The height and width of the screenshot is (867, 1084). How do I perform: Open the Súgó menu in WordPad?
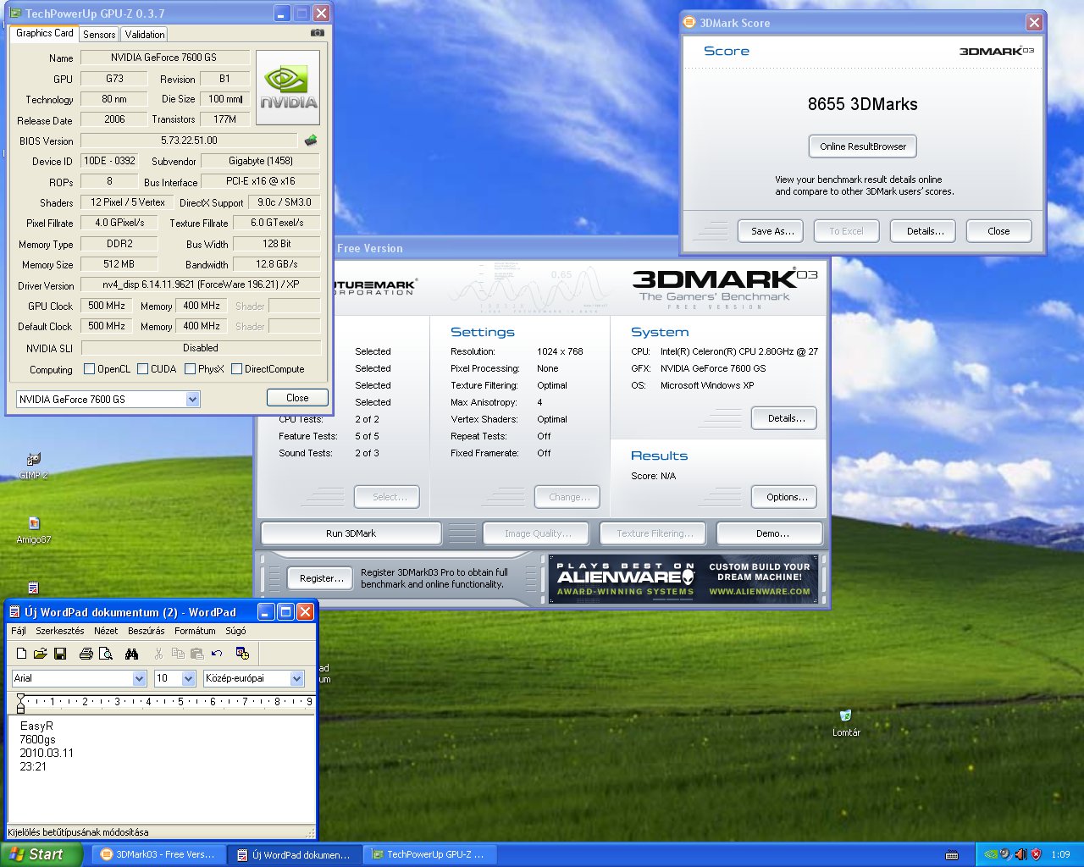click(x=235, y=631)
